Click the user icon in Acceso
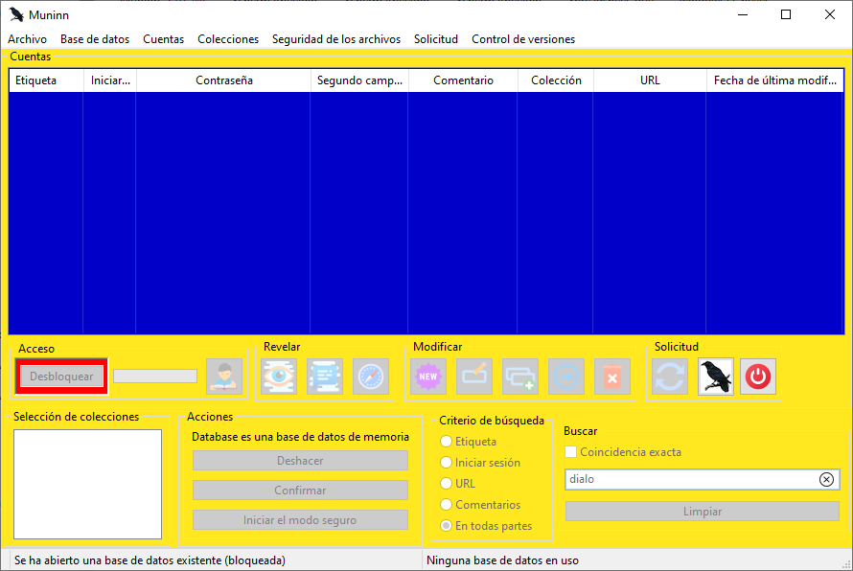Viewport: 853px width, 571px height. tap(224, 377)
